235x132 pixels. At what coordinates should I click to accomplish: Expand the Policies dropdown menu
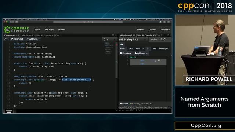[x=165, y=30]
